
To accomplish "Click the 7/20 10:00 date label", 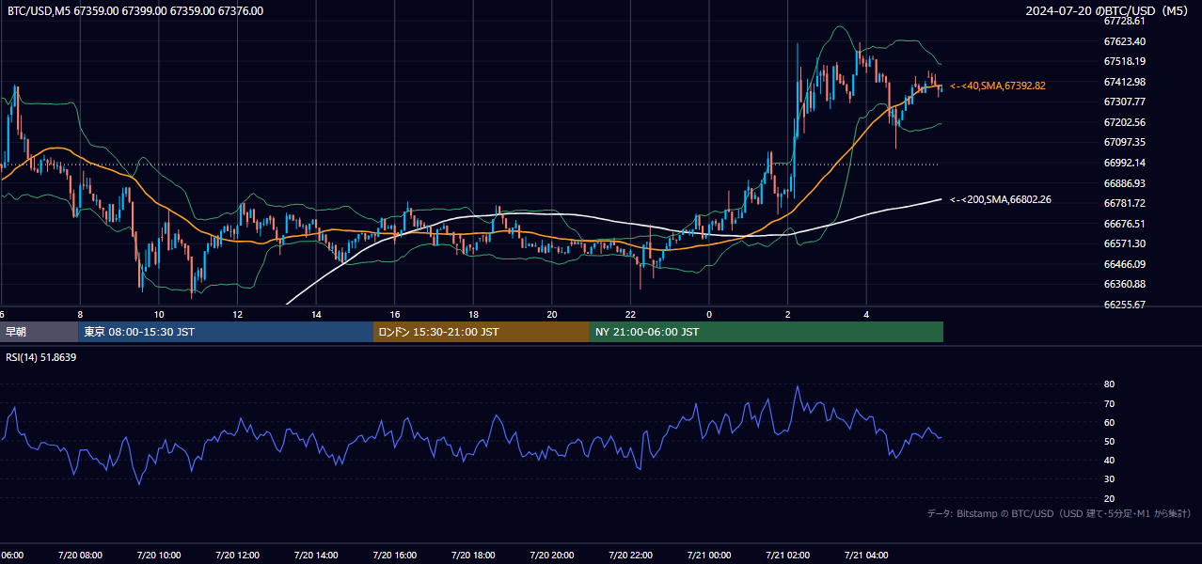I will pyautogui.click(x=159, y=556).
